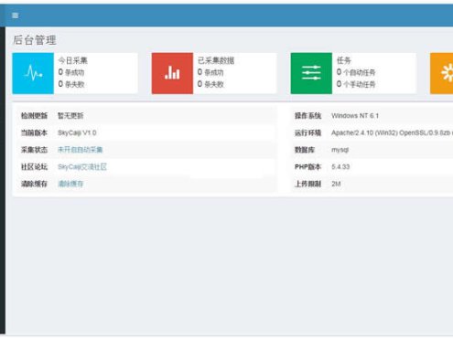
Task: Click the 数据库 row label
Action: [305, 150]
